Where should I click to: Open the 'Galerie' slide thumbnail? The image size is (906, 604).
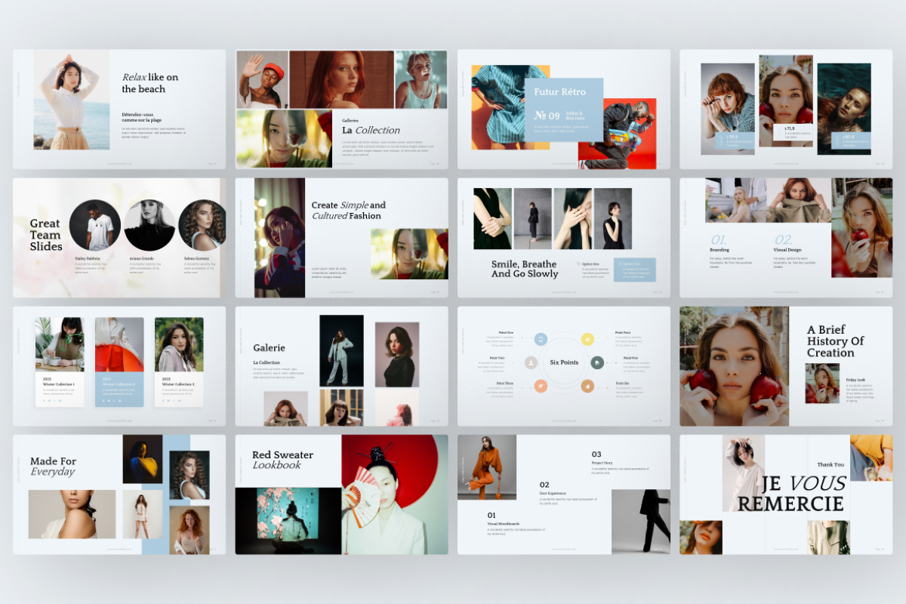point(341,366)
